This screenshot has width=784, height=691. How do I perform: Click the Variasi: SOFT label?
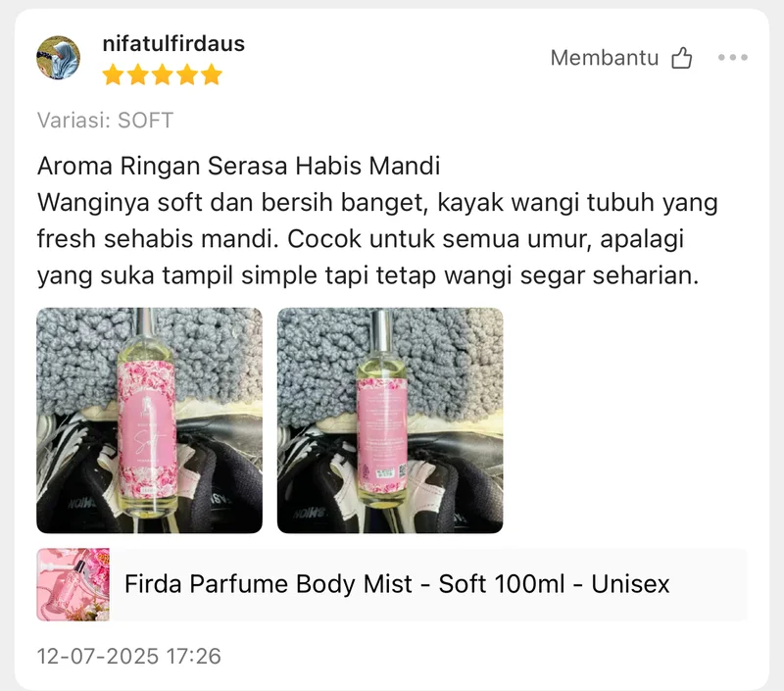(x=106, y=121)
